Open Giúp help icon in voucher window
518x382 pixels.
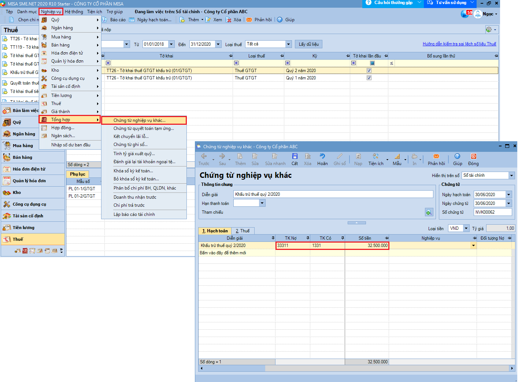pos(457,157)
